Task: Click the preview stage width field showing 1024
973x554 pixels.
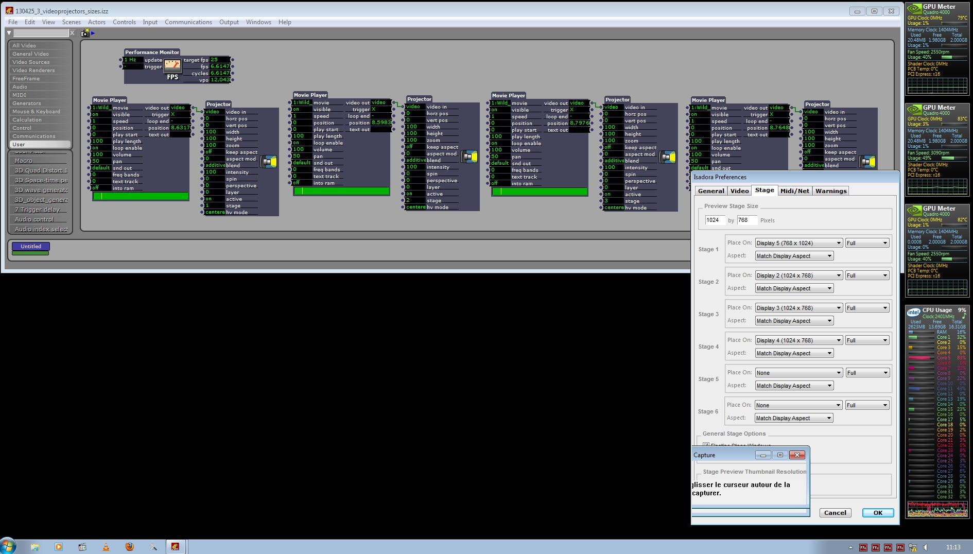Action: coord(715,220)
